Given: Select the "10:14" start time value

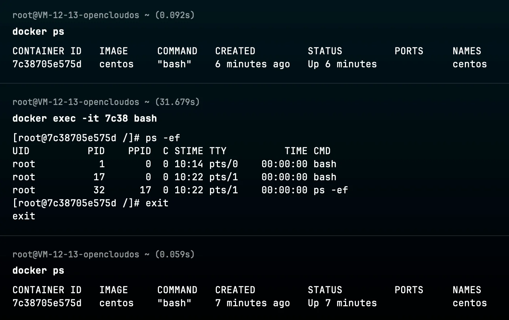Looking at the screenshot, I should point(189,164).
